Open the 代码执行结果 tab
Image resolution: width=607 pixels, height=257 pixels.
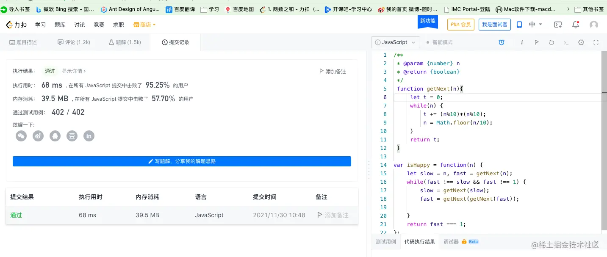419,242
